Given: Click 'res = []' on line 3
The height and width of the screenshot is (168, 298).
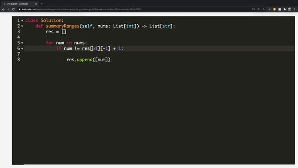Looking at the screenshot, I should (56, 32).
